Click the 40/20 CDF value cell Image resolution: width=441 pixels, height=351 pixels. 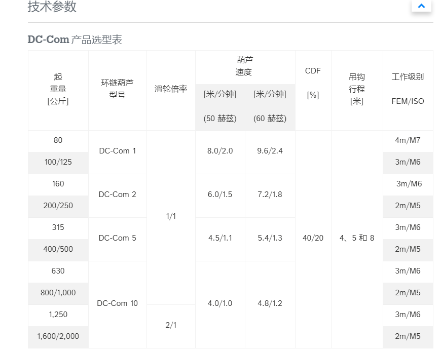pyautogui.click(x=313, y=238)
